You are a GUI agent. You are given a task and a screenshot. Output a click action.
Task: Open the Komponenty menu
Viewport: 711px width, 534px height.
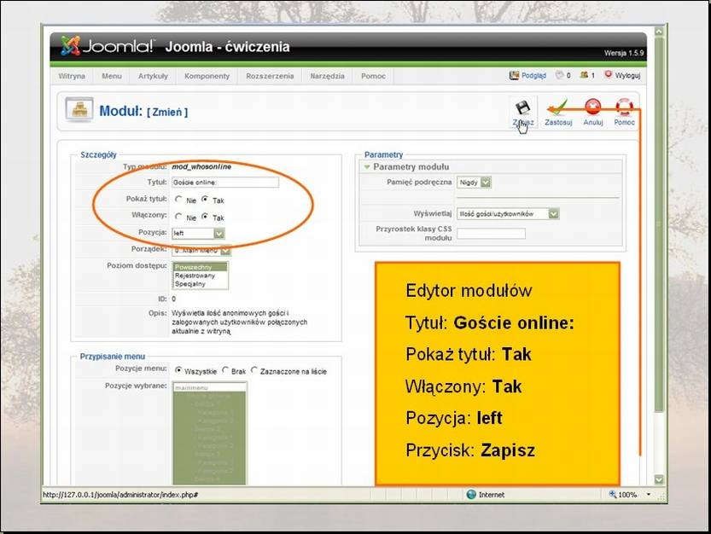(207, 76)
